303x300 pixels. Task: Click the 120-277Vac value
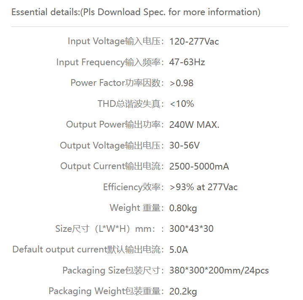(194, 42)
